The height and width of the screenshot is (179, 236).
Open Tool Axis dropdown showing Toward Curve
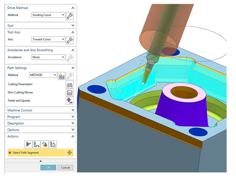[x=49, y=39]
